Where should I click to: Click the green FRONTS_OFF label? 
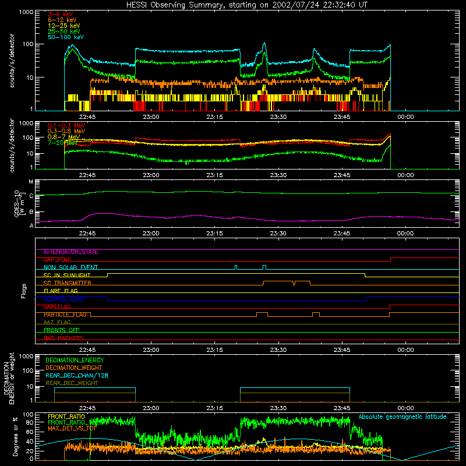(x=62, y=330)
